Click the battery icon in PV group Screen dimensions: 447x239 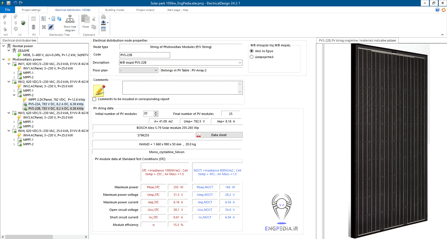click(34, 27)
